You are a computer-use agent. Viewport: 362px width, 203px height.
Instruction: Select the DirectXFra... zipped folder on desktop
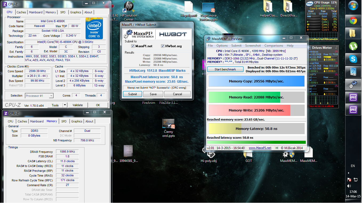click(x=289, y=9)
